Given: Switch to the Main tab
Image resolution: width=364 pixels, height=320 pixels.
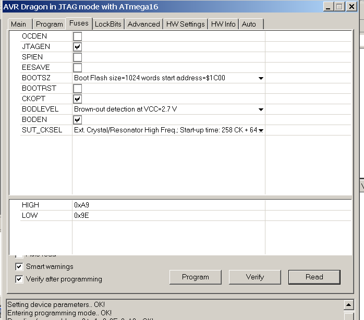Looking at the screenshot, I should 20,24.
